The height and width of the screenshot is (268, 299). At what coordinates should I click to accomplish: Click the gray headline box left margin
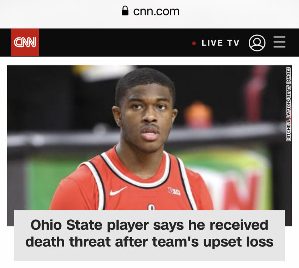tap(20, 235)
